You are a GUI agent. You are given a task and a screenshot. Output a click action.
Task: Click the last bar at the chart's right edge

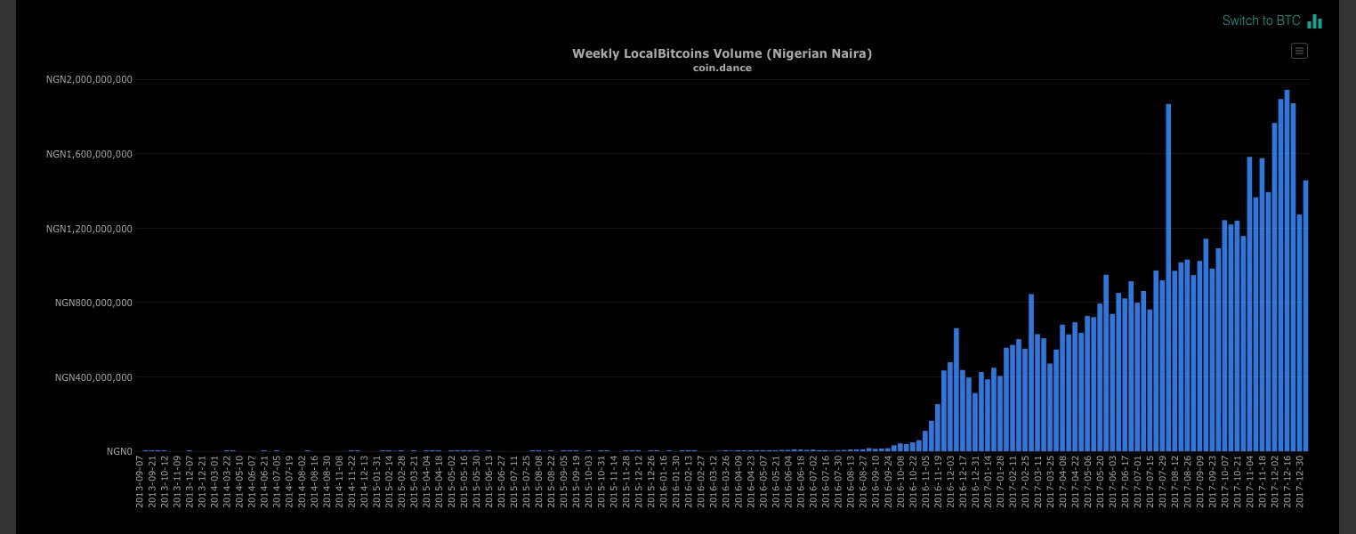pos(1305,316)
